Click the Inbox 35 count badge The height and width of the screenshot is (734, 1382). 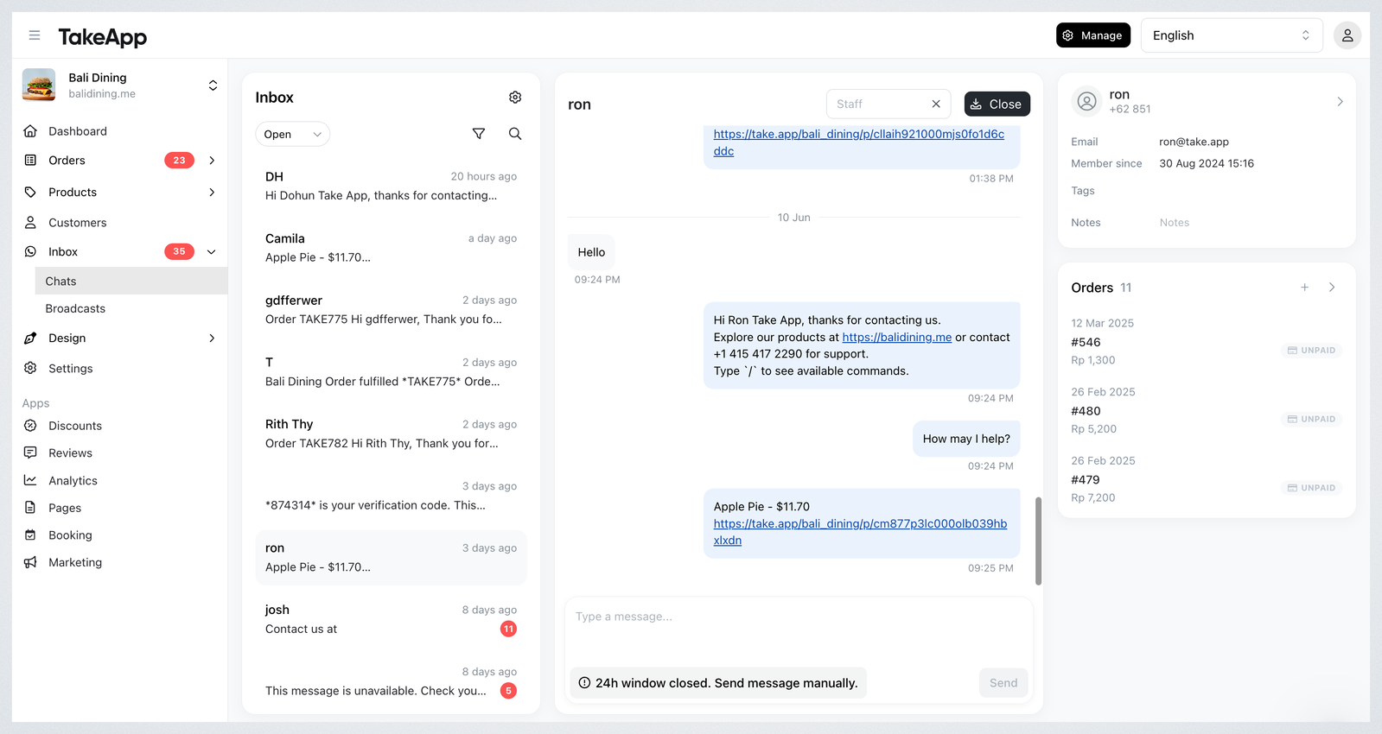tap(179, 252)
